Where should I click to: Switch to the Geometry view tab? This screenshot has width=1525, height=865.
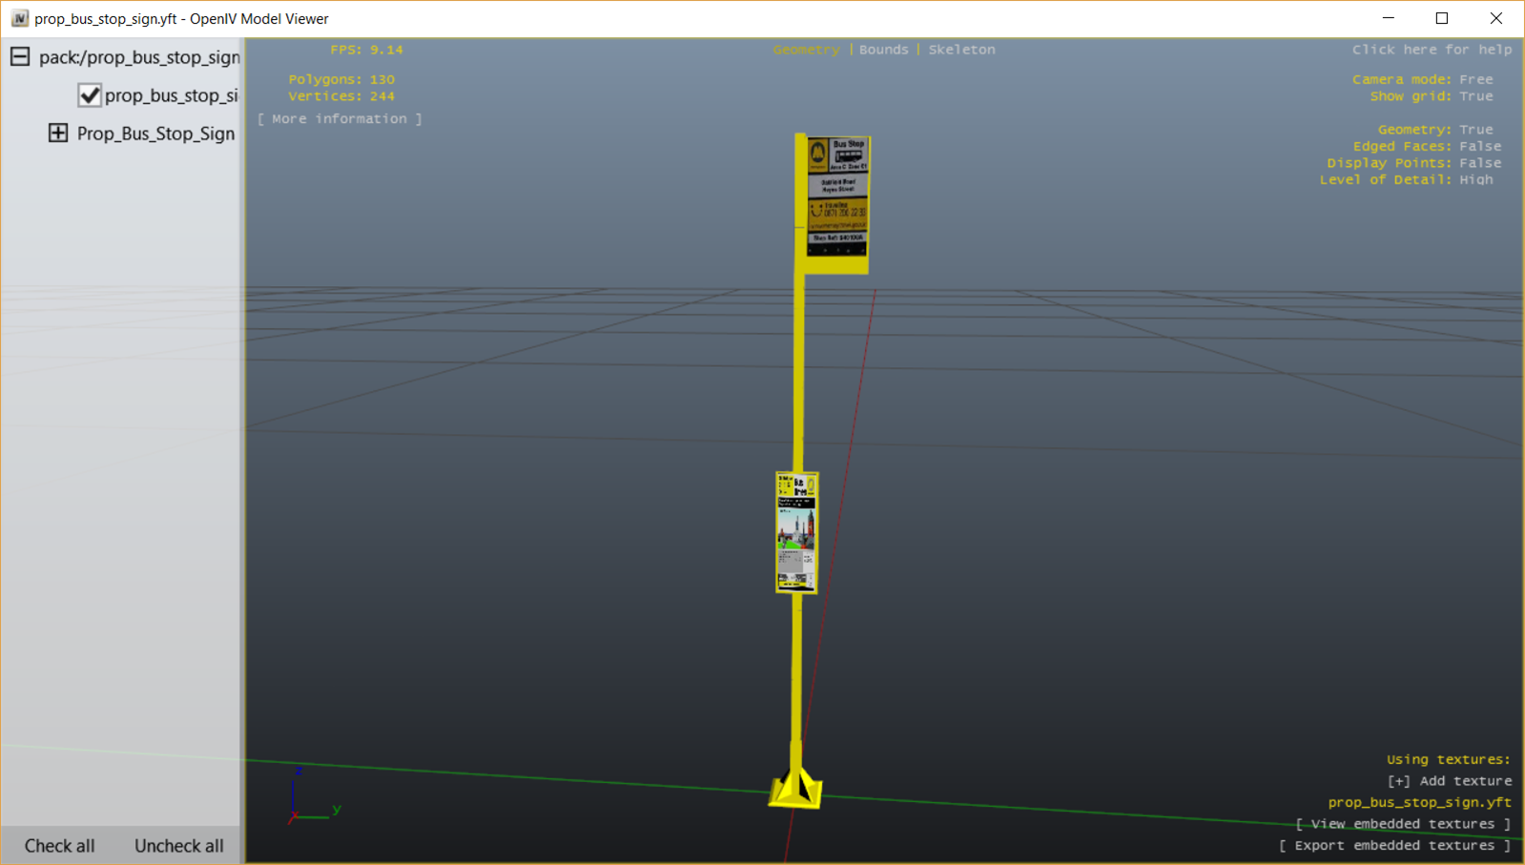(x=806, y=50)
